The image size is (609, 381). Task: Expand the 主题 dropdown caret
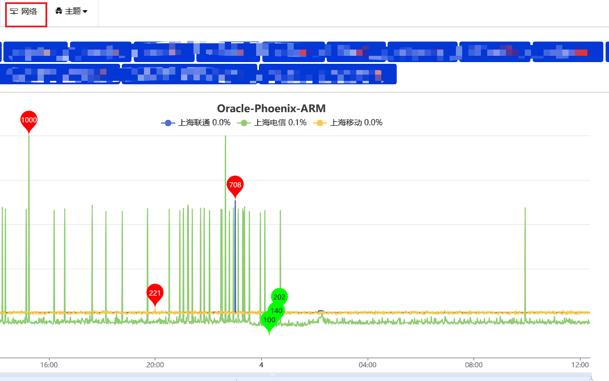85,11
